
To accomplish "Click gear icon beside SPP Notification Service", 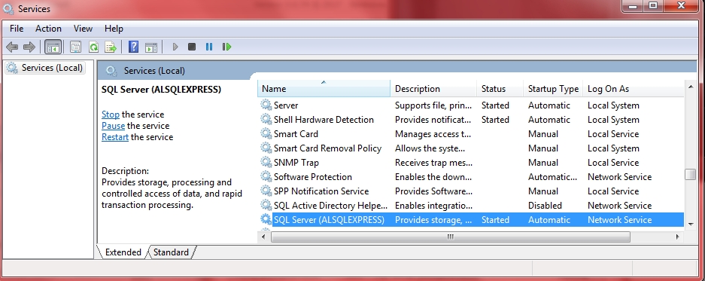I will coord(266,191).
